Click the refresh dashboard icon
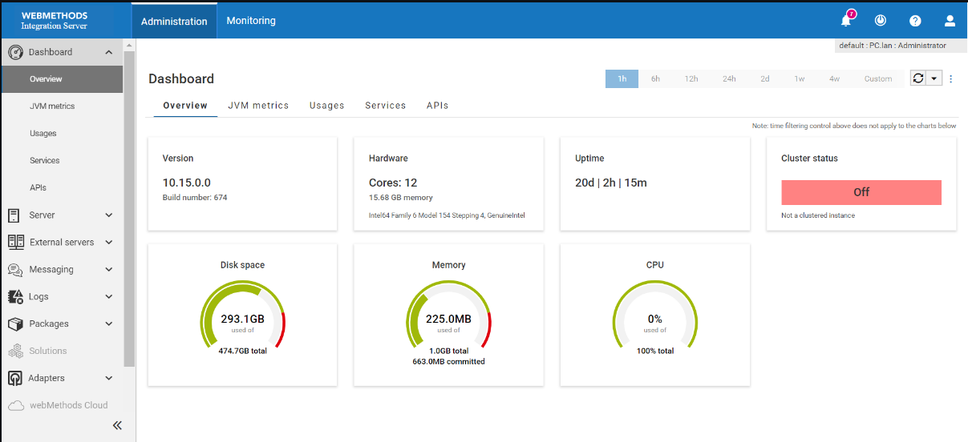 [918, 78]
